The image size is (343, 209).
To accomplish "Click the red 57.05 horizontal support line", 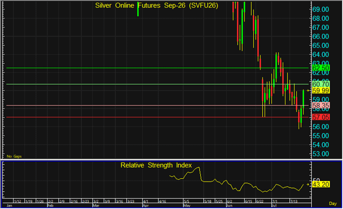I will 157,117.
